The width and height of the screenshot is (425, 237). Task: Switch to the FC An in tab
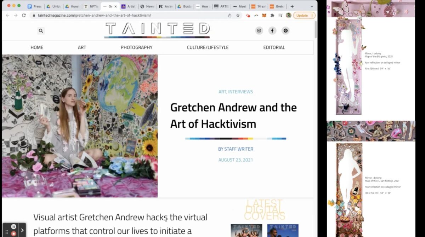[166, 6]
